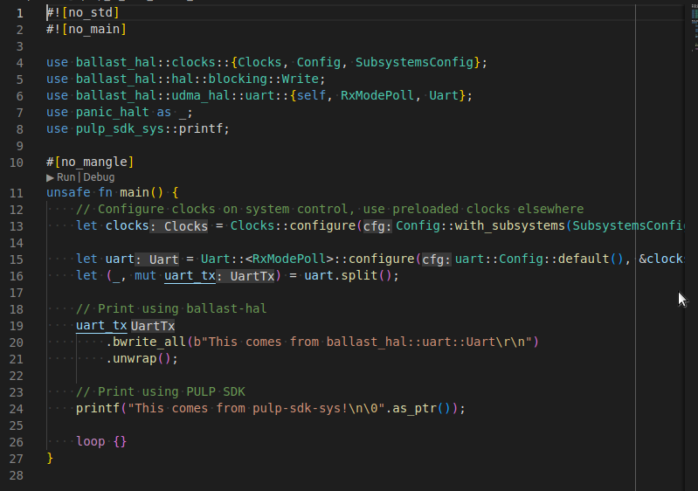
Task: Click SubsystemsConfig in the line 4 import
Action: (418, 62)
